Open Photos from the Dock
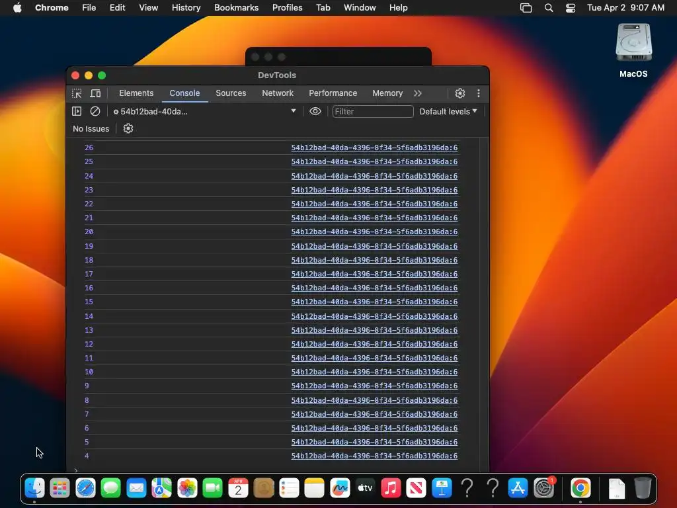This screenshot has width=677, height=508. [x=187, y=488]
